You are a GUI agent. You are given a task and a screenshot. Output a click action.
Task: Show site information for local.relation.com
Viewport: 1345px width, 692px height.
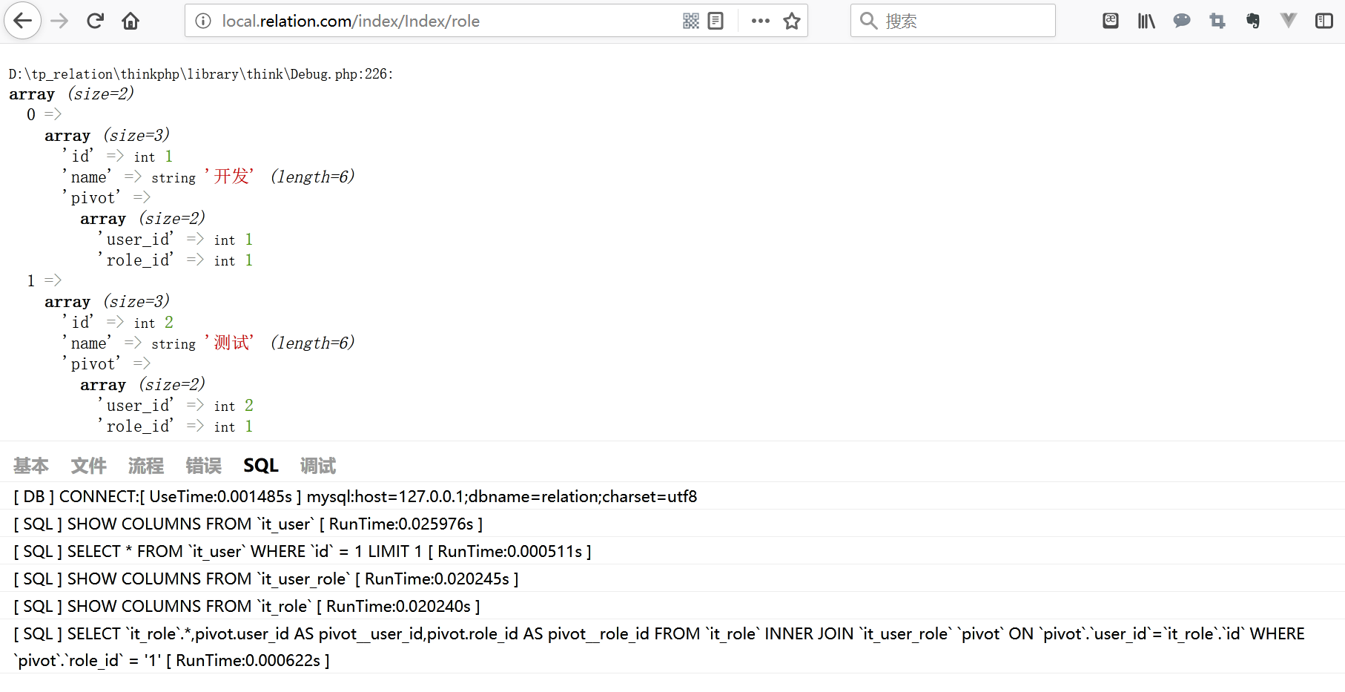click(x=203, y=21)
